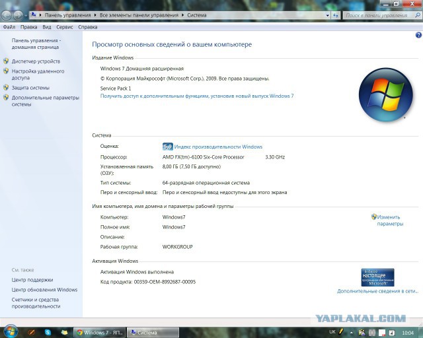
Task: Open 'Дополнительные сведения в сети' link
Action: point(377,291)
